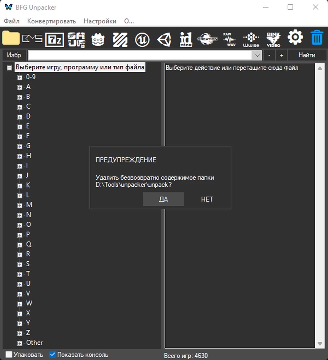Open the Godot engine unpacker icon
328x360 pixels.
98,39
